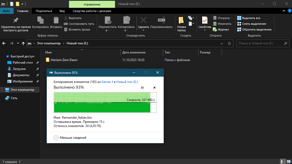This screenshot has height=164, width=292.
Task: Open Средства работы с дисками tab
Action: (x=92, y=11)
